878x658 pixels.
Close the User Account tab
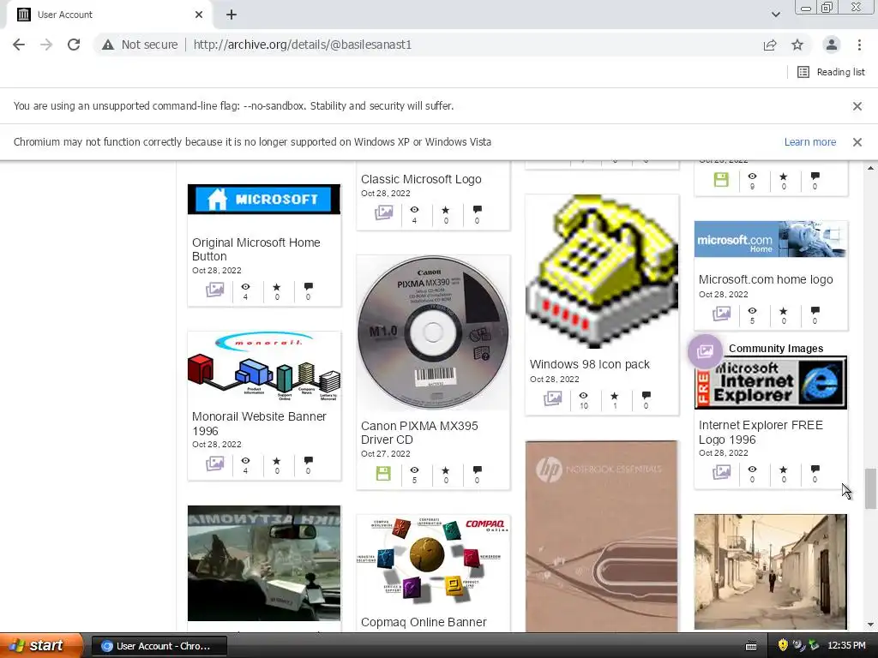199,15
